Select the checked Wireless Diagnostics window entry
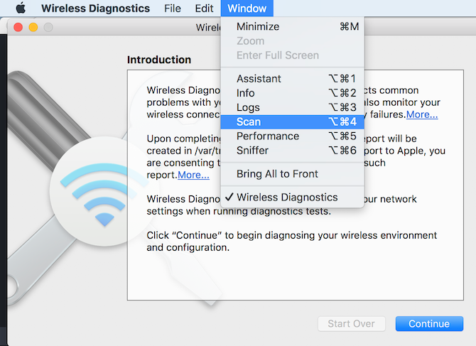 click(287, 198)
